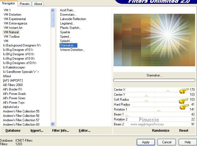Select &<Kaleidoscope> category
197x146 pixels.
point(14,67)
